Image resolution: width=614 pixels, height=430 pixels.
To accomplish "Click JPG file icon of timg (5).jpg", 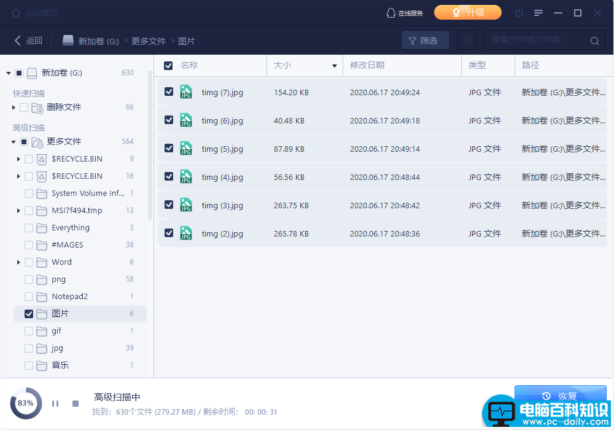I will point(186,148).
